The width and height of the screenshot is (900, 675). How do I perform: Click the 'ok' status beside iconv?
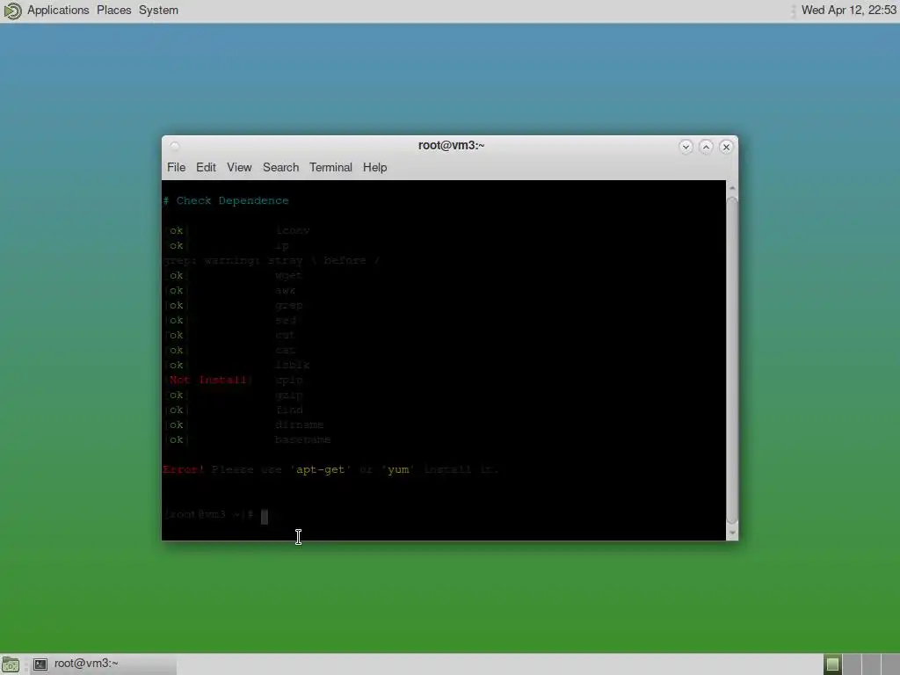176,231
